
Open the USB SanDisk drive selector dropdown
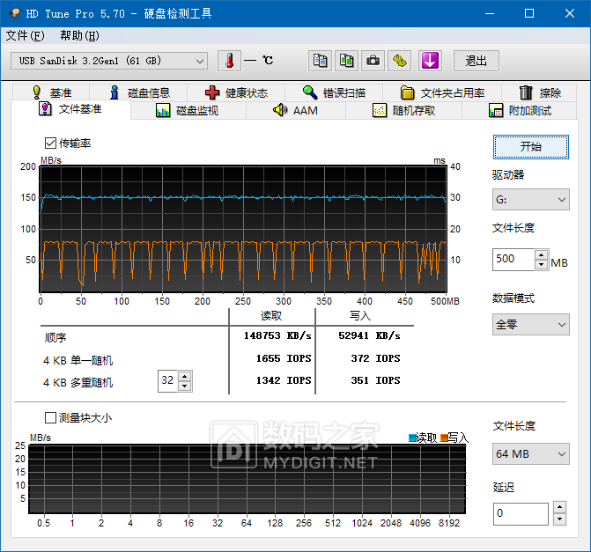110,61
